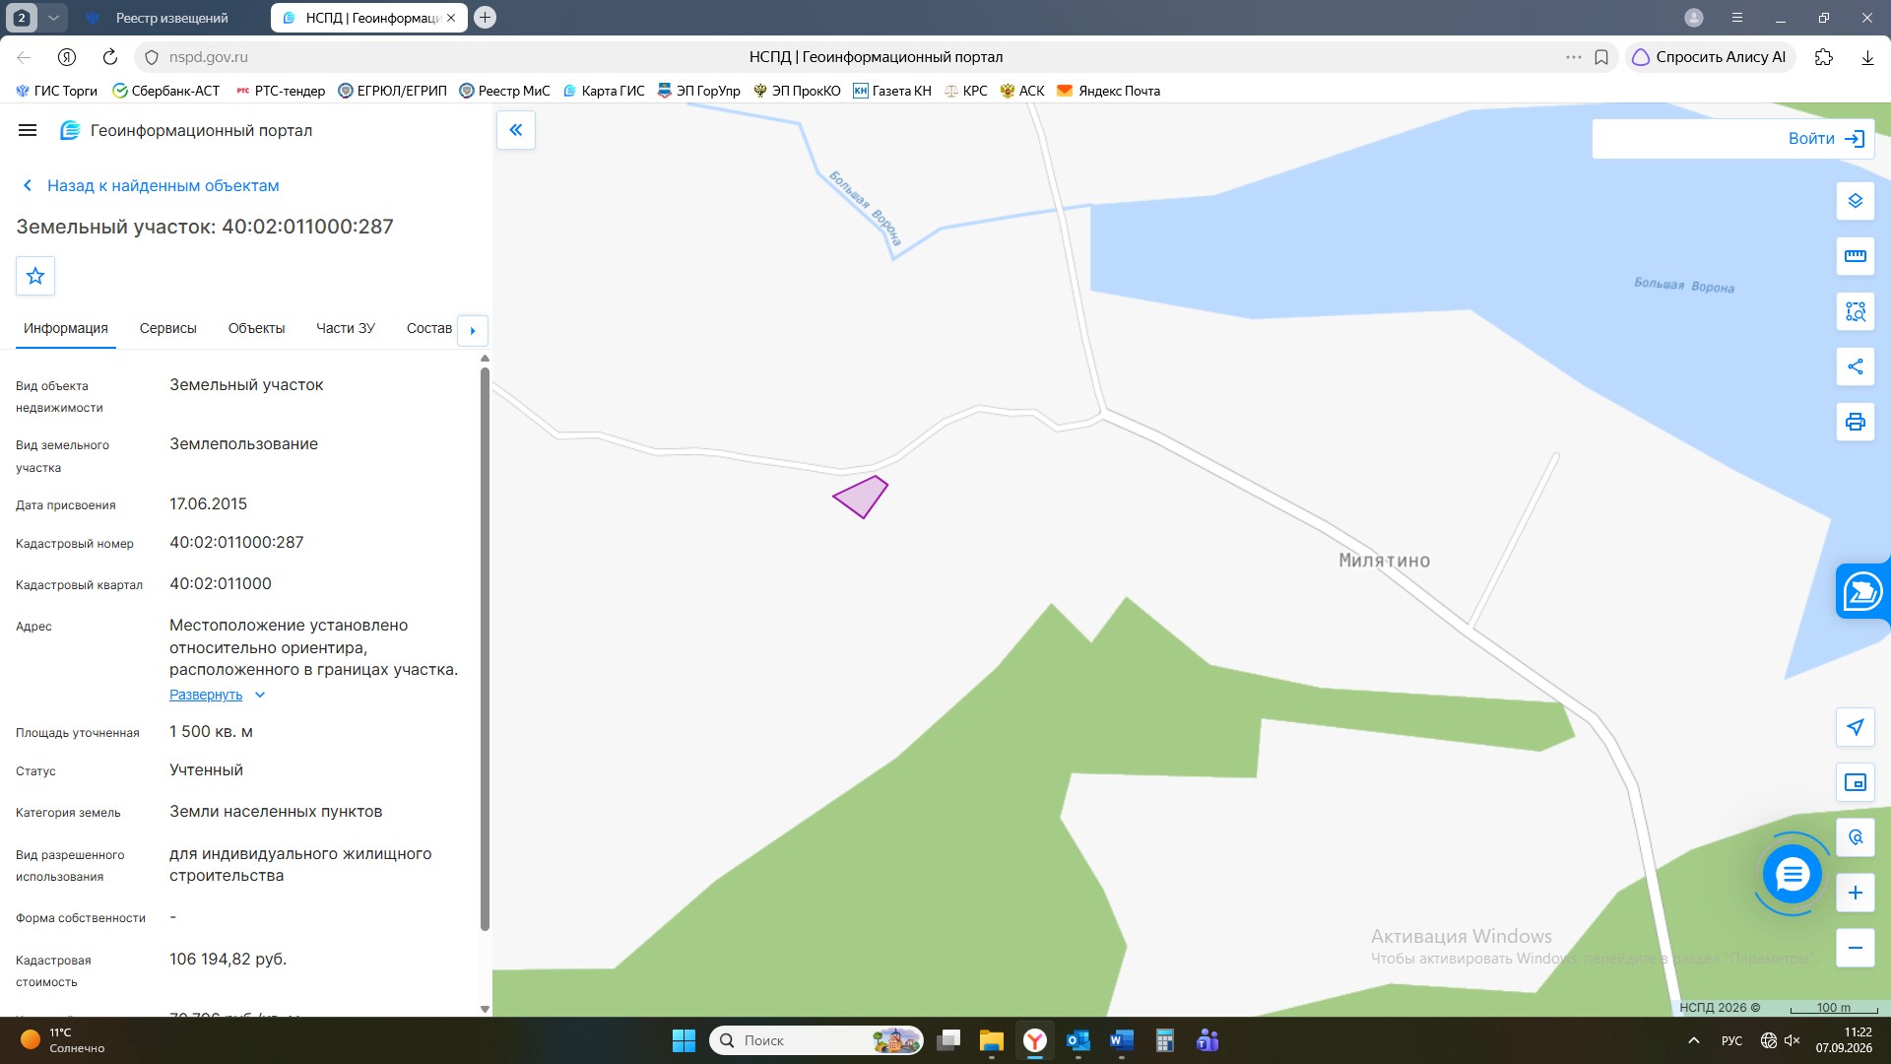Select the ruler measurement tool
This screenshot has height=1064, width=1891.
[1856, 256]
